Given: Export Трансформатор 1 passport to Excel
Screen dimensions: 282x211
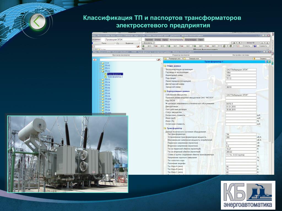Looking at the screenshot, I should (x=269, y=62).
